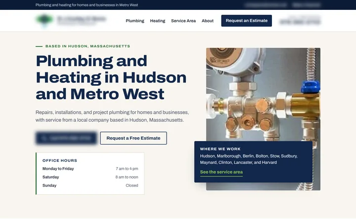Click the Request a Free Estimate button
The image size is (356, 222).
point(133,138)
